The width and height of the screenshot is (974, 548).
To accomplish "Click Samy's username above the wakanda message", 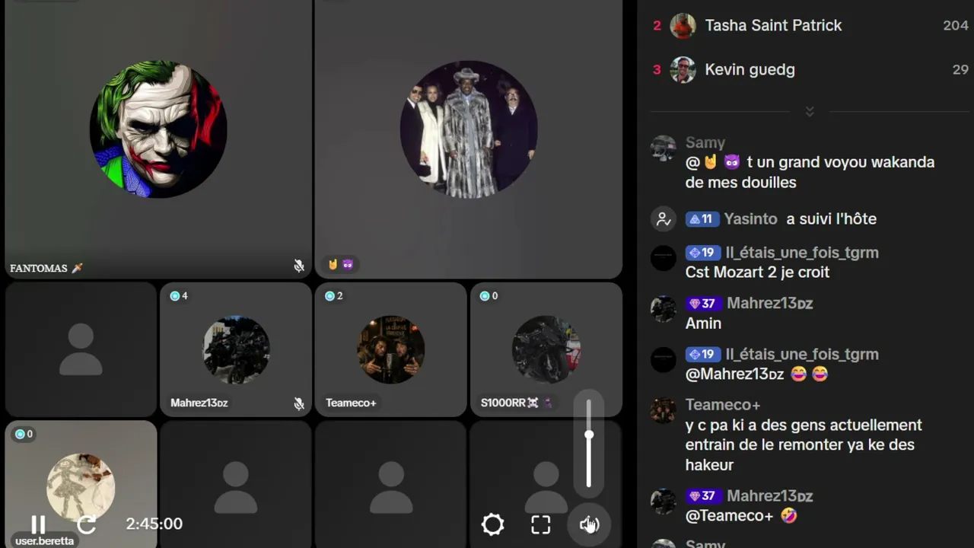I will (x=705, y=142).
